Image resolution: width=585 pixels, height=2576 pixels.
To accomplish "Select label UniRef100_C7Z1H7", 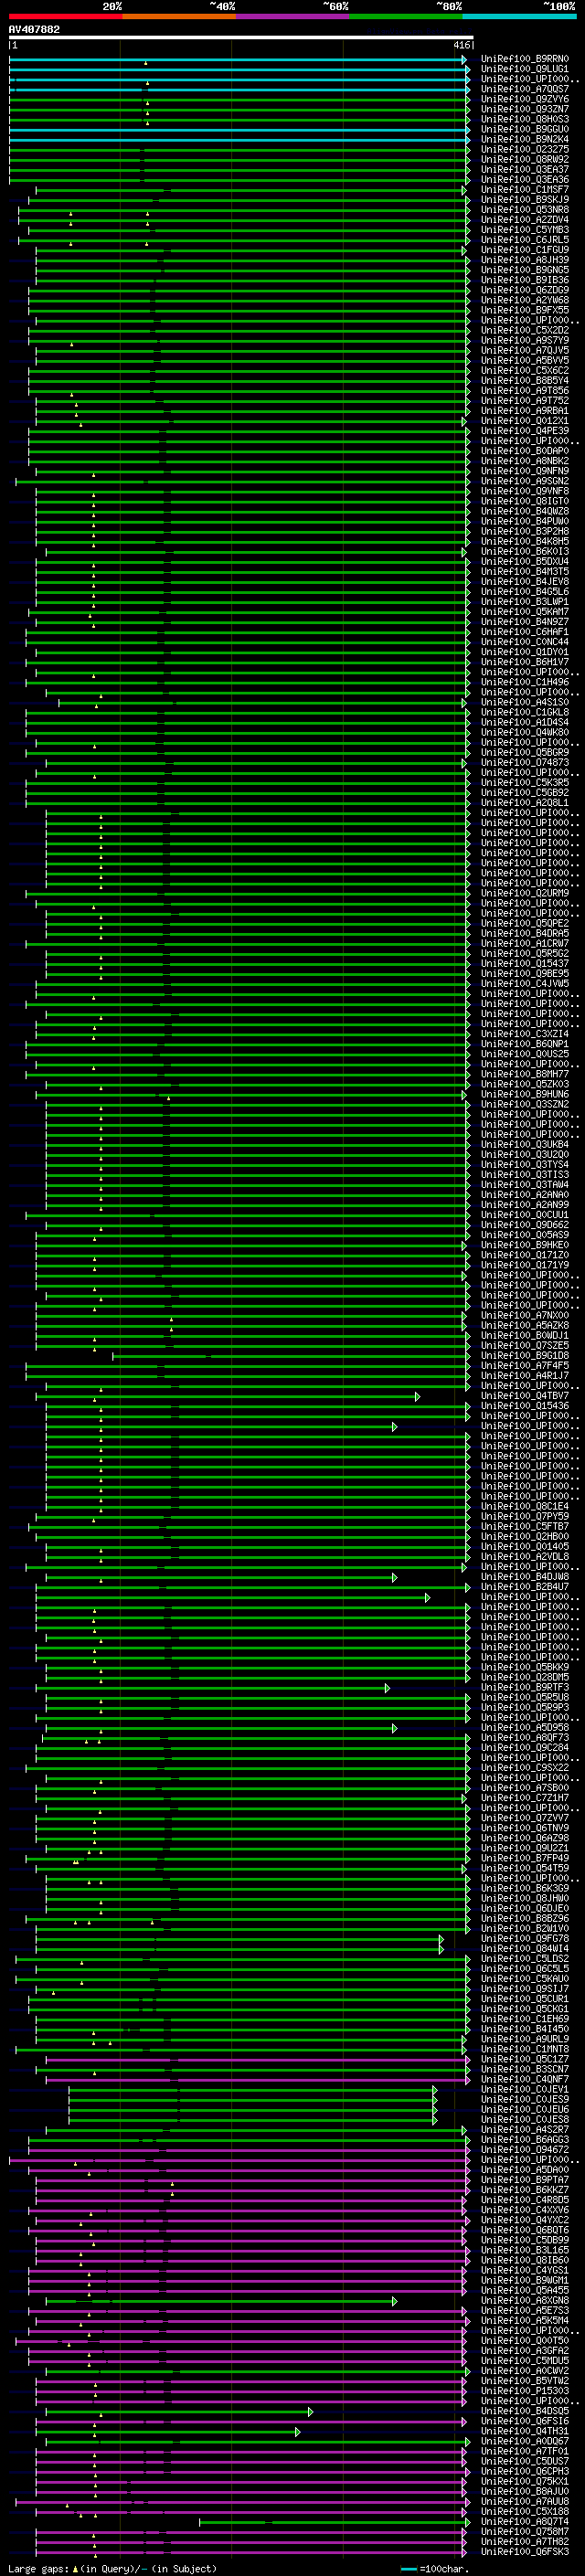I will pyautogui.click(x=525, y=1798).
